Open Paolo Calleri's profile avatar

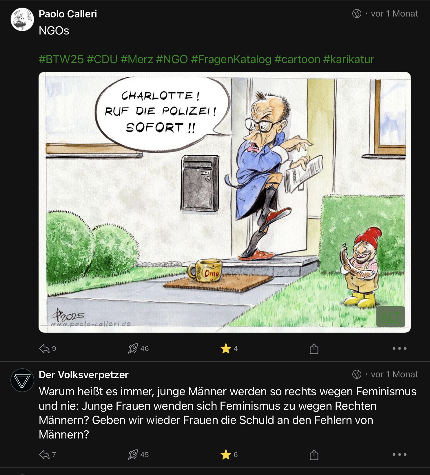22,19
